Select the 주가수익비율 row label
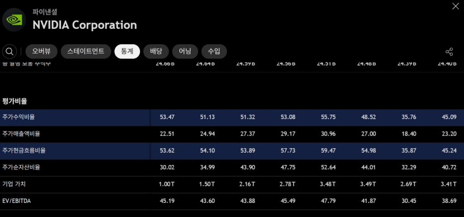Screen dimensions: 464x217 pos(19,117)
